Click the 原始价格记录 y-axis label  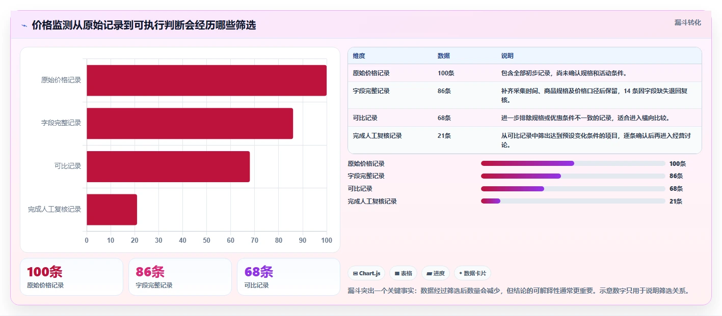(x=61, y=80)
